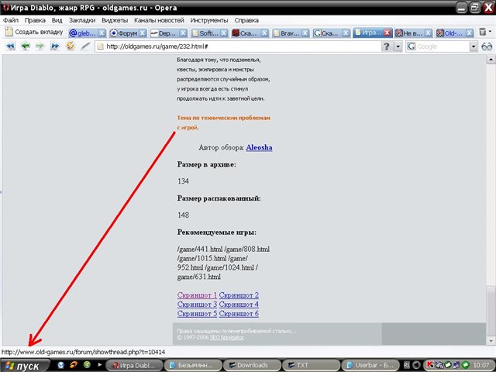The height and width of the screenshot is (372, 496).
Task: Open author link 'Aleosha'
Action: [x=259, y=147]
